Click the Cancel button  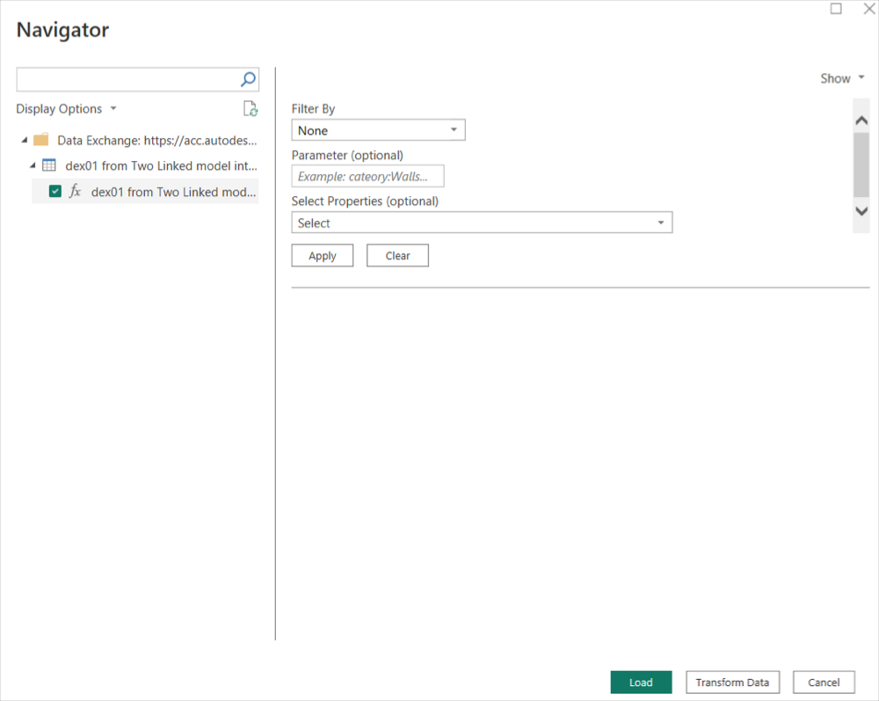[824, 682]
